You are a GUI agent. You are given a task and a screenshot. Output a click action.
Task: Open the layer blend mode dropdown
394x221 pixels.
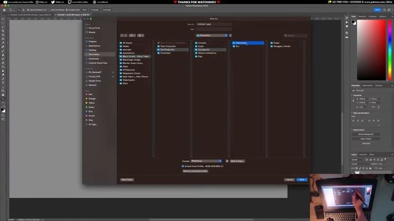pos(360,164)
